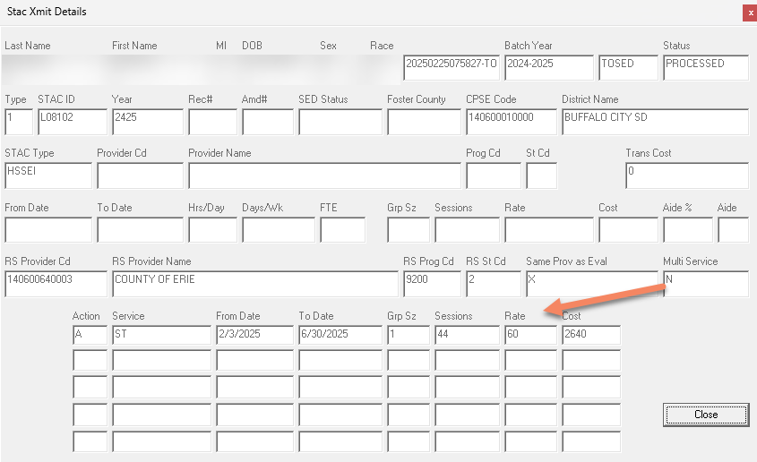Click the STAC ID field L08102
The width and height of the screenshot is (757, 462).
coord(72,122)
